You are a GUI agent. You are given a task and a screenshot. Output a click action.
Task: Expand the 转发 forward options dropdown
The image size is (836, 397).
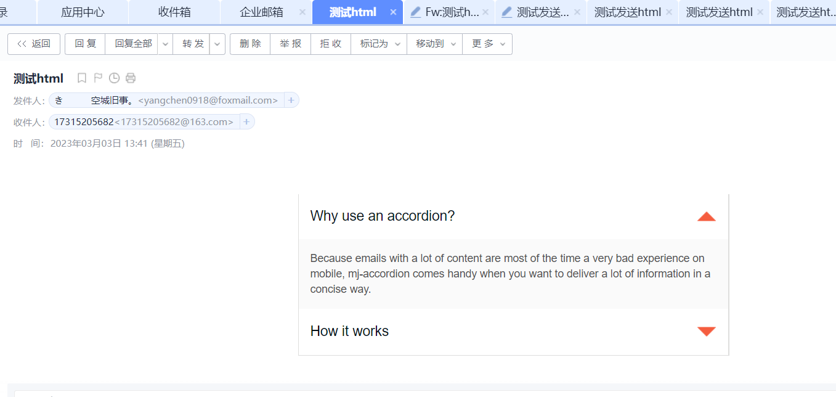coord(217,44)
